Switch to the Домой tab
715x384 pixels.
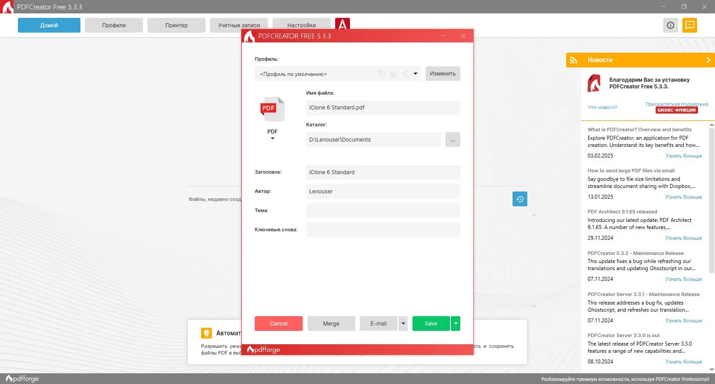click(49, 25)
